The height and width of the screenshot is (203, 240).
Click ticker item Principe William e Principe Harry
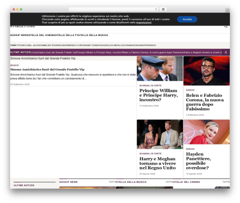coord(99,52)
